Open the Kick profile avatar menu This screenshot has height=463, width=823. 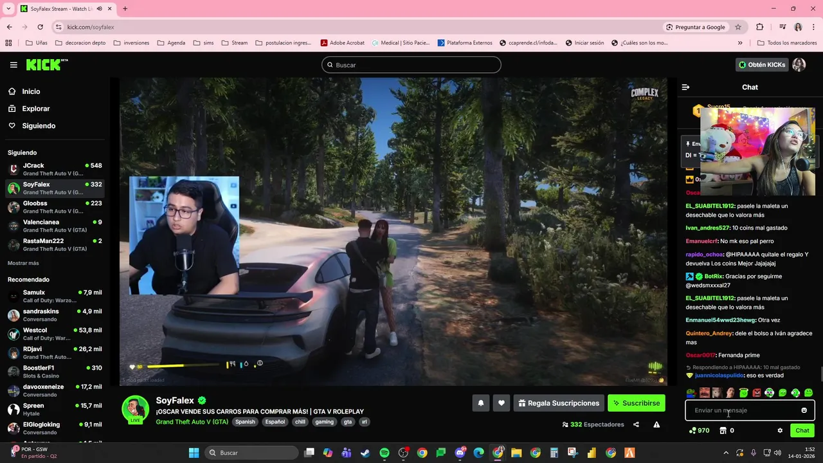pos(799,65)
